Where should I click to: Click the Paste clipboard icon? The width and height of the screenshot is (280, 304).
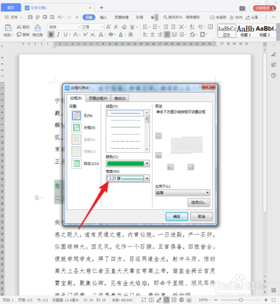(x=8, y=28)
